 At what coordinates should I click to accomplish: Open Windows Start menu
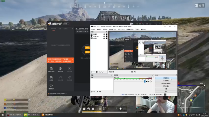(3, 115)
